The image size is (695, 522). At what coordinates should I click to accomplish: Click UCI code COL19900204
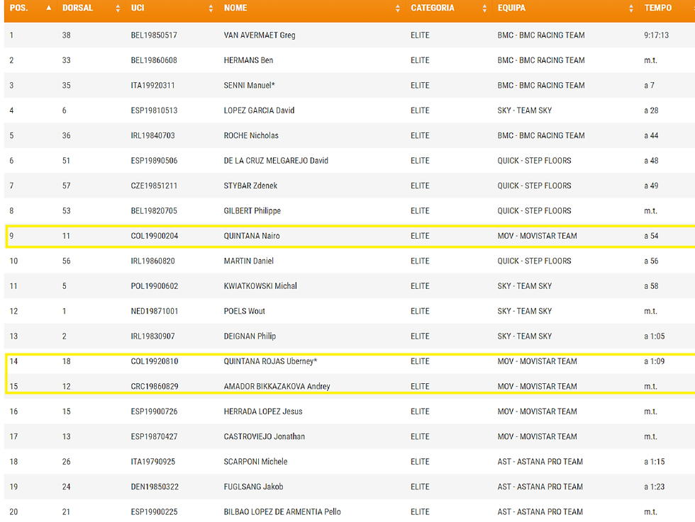coord(155,236)
